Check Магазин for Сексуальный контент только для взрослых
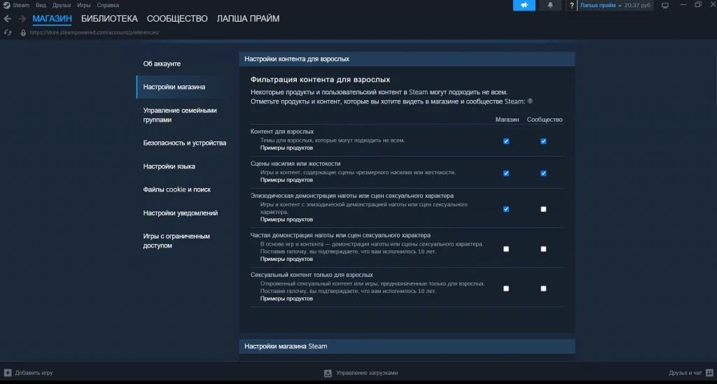 point(506,289)
